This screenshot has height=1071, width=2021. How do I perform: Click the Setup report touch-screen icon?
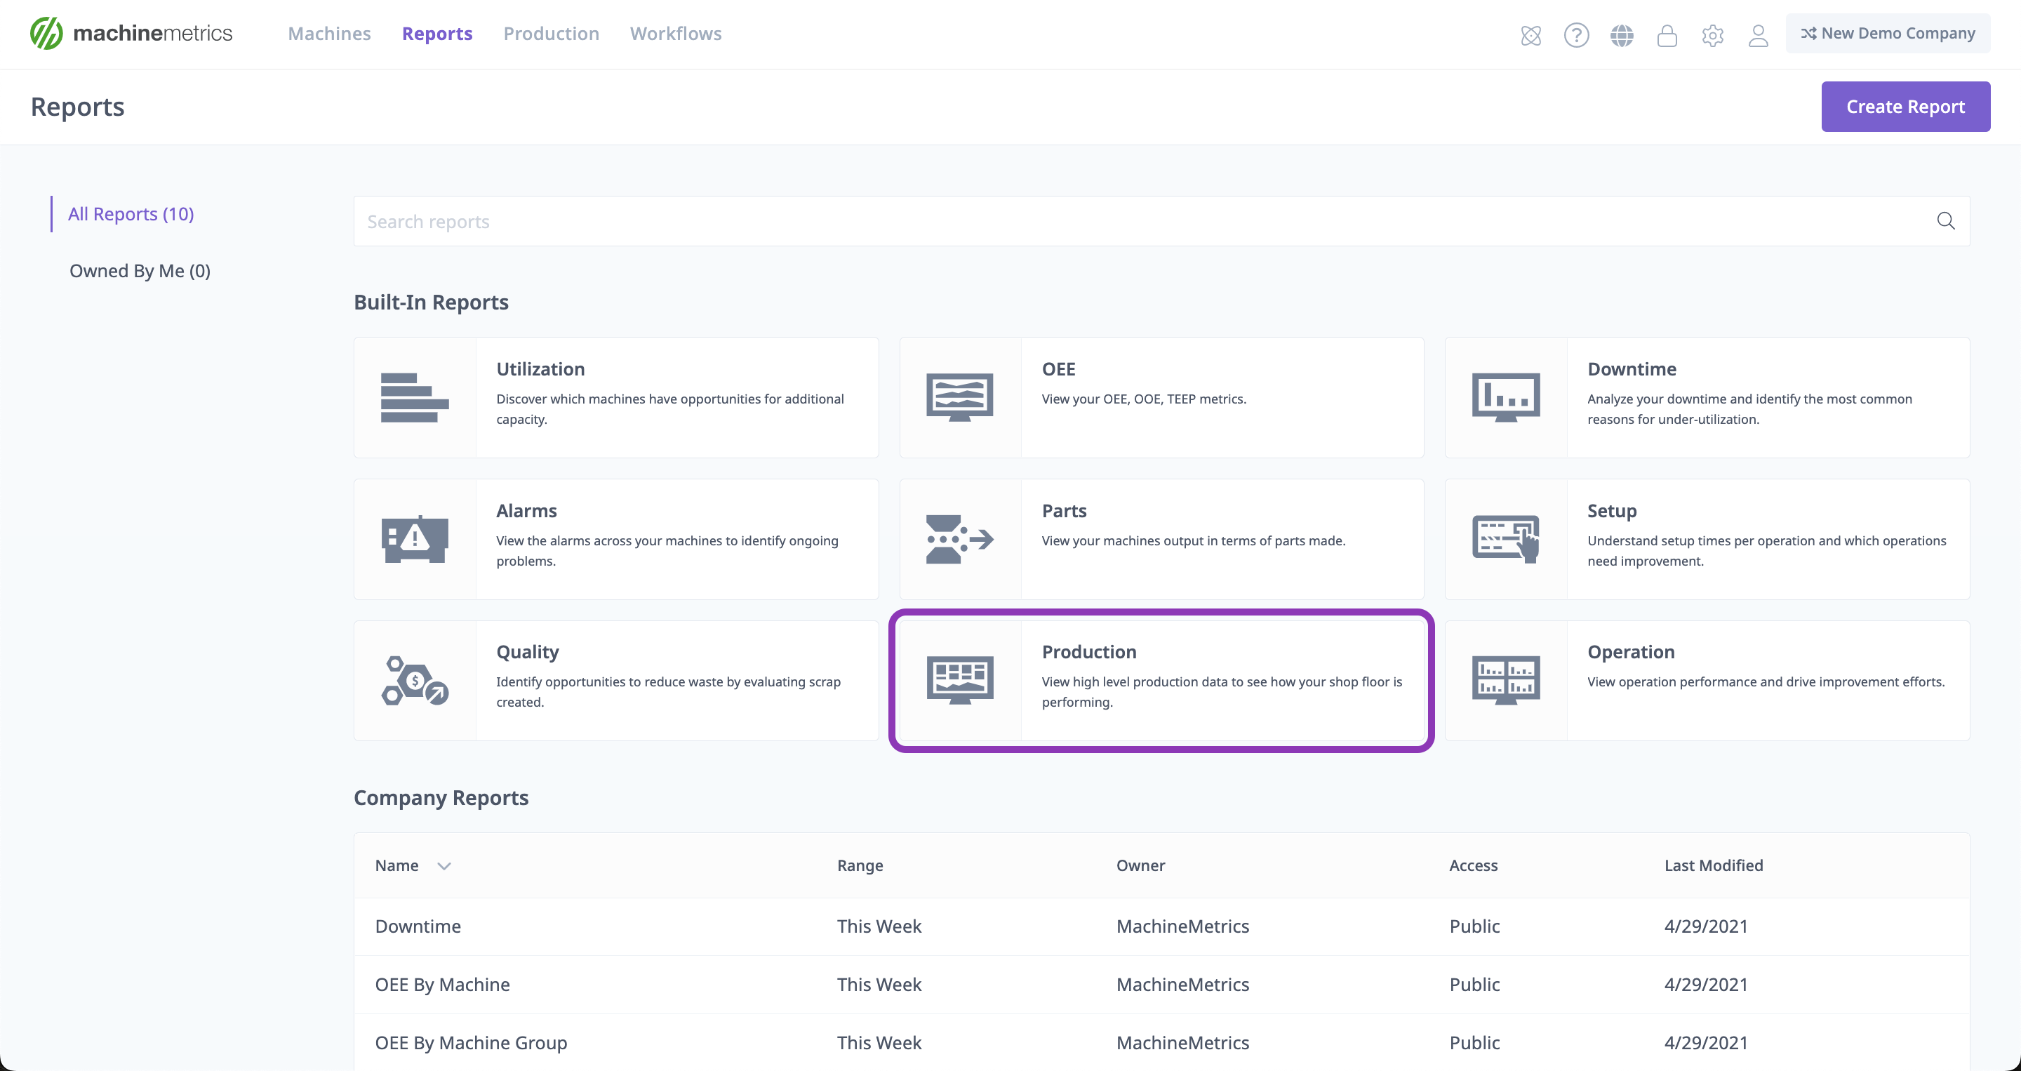[x=1505, y=539]
